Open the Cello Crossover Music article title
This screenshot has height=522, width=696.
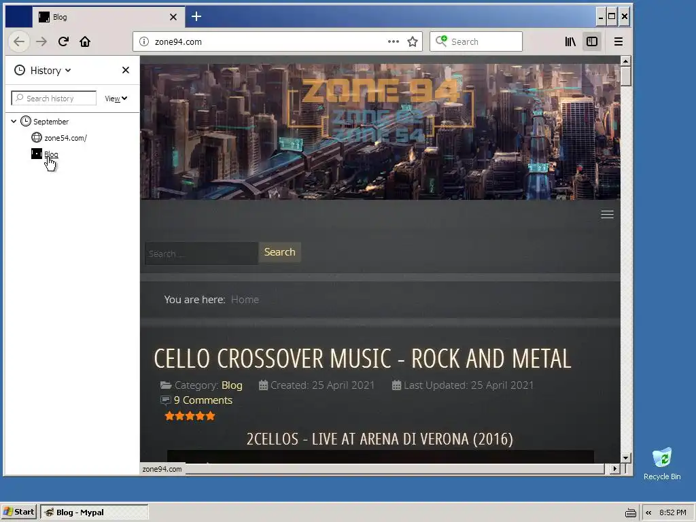[362, 359]
